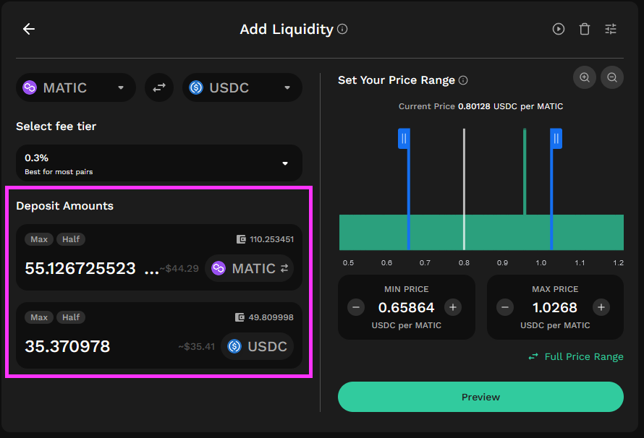
Task: Click the USDC balance 49.809998 text
Action: [271, 317]
